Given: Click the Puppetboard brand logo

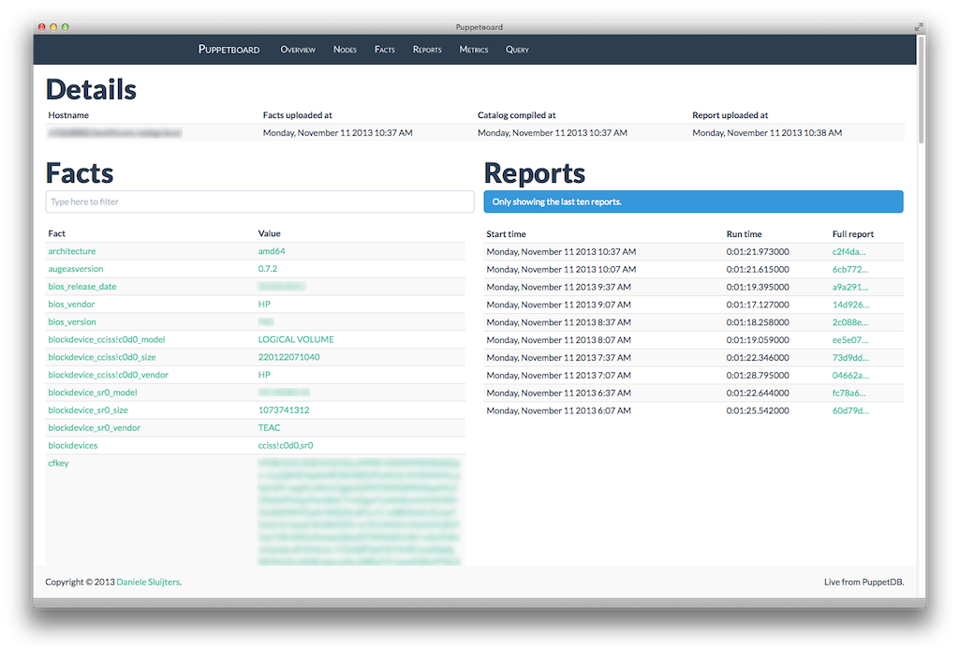Looking at the screenshot, I should (229, 50).
